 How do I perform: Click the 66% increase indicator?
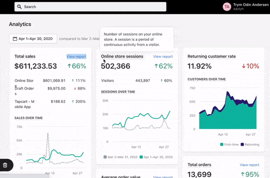tap(76, 66)
